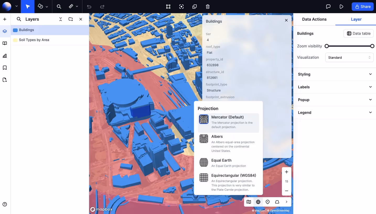The image size is (376, 214).
Task: Open the shapes drawing tool
Action: point(41,6)
